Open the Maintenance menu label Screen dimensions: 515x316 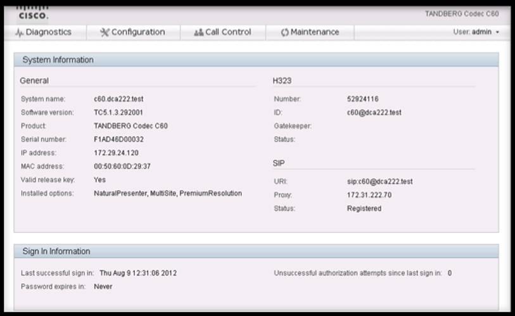[x=315, y=32]
